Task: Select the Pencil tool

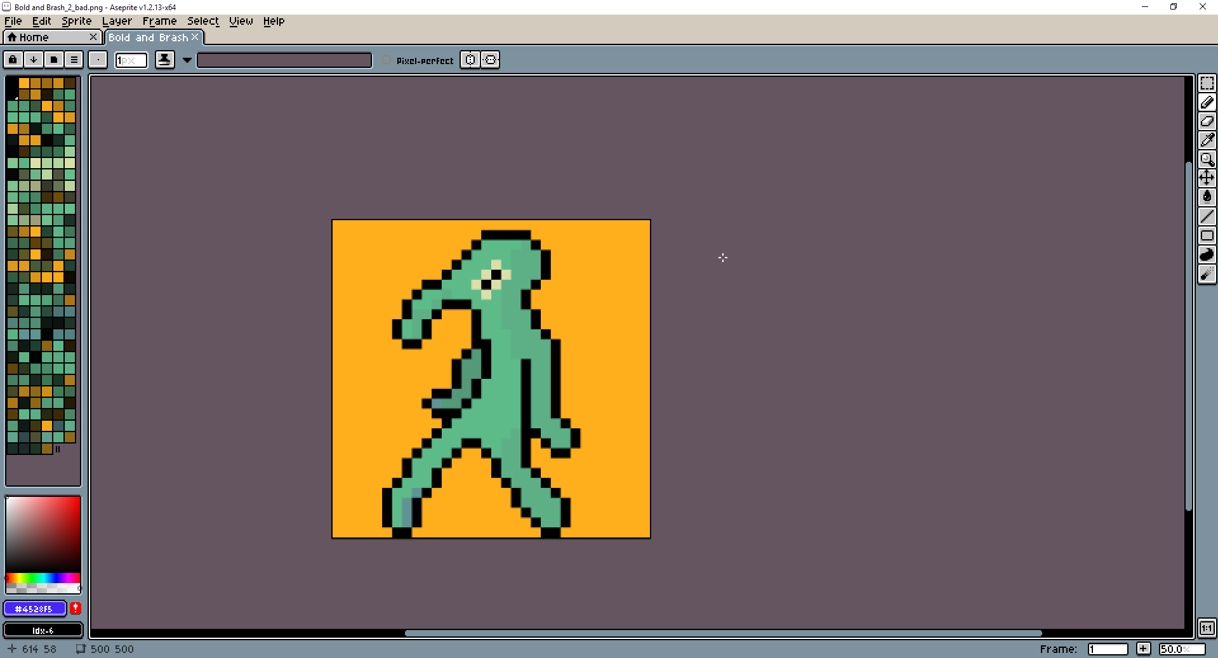Action: click(x=1207, y=102)
